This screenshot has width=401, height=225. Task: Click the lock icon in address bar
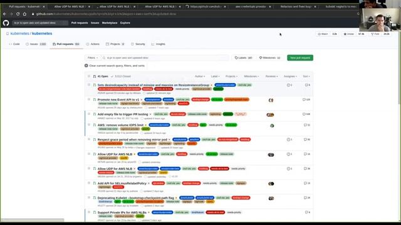click(33, 14)
